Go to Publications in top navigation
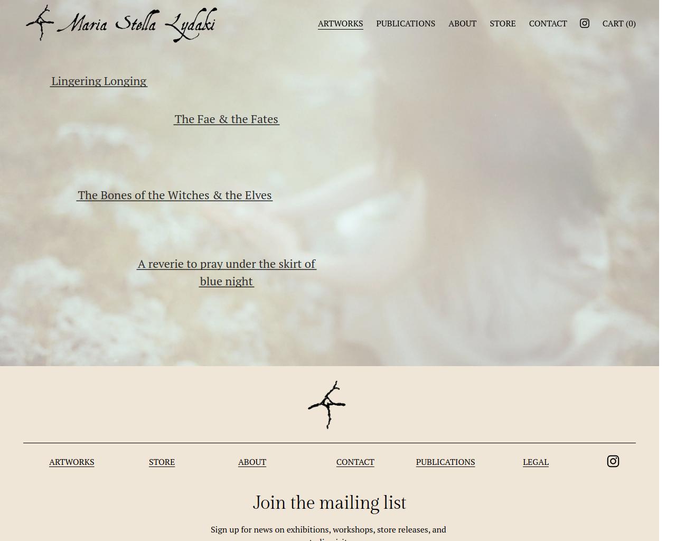Image resolution: width=676 pixels, height=541 pixels. [406, 23]
